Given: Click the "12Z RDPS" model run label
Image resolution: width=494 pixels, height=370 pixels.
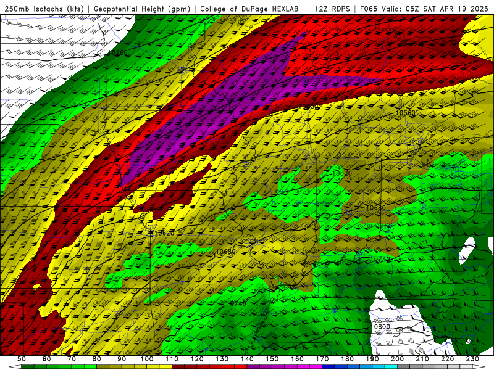Looking at the screenshot, I should point(332,9).
